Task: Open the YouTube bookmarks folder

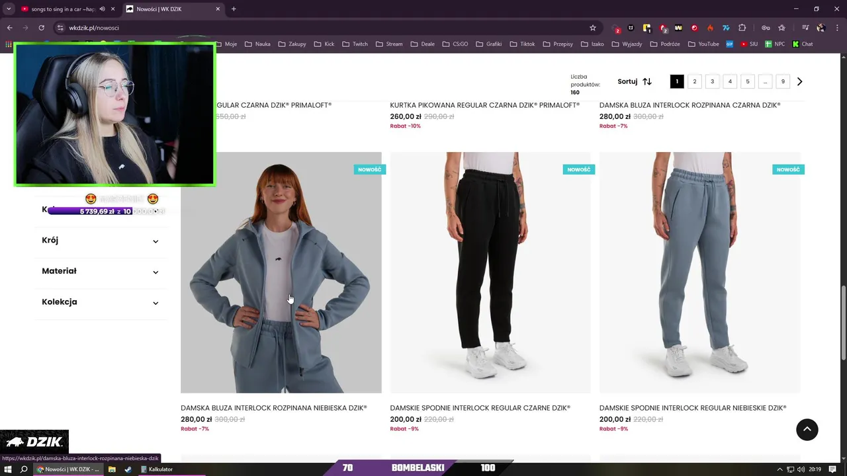Action: pyautogui.click(x=704, y=44)
